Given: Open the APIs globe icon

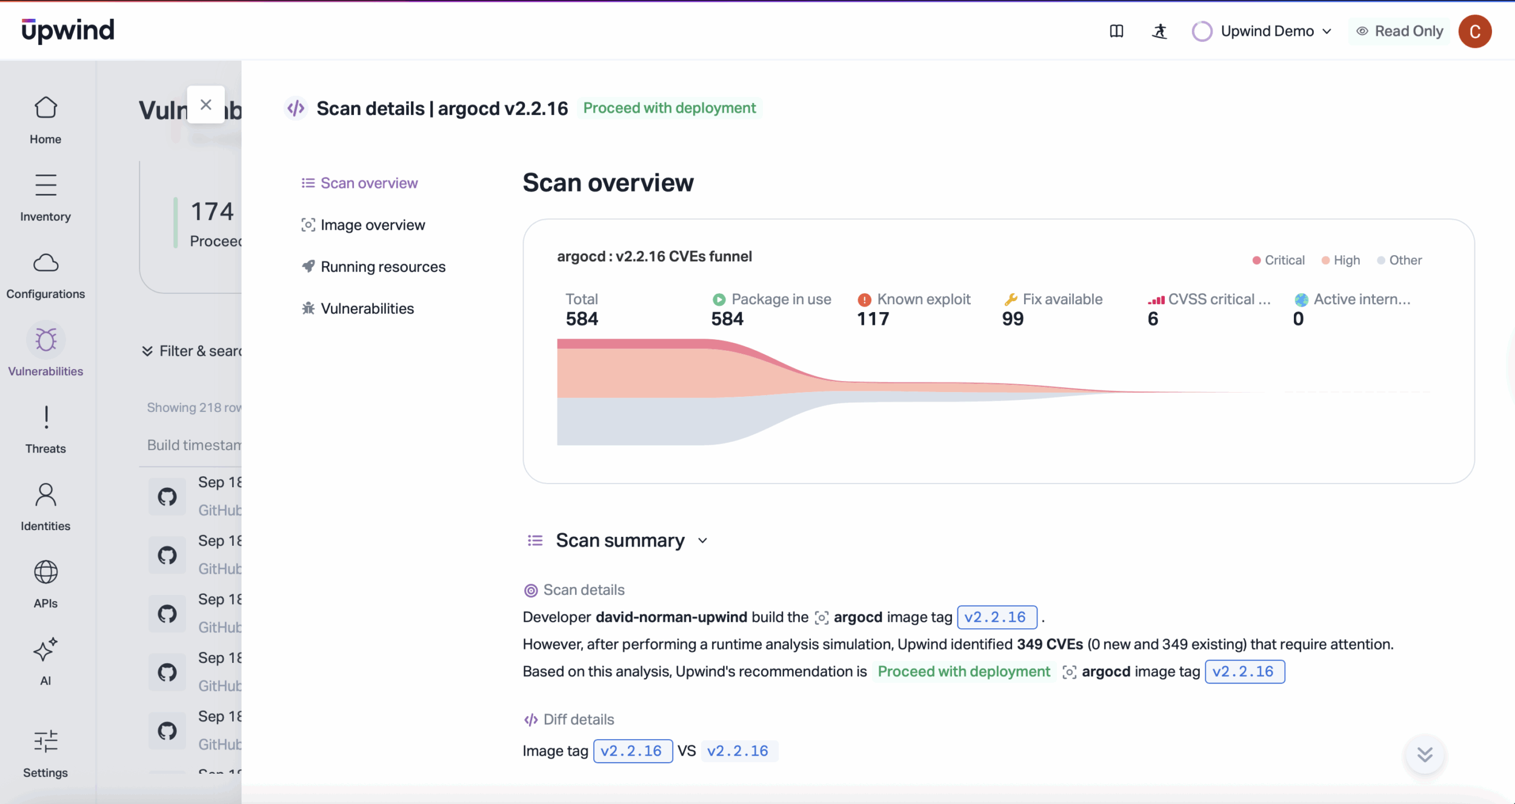Looking at the screenshot, I should tap(45, 573).
